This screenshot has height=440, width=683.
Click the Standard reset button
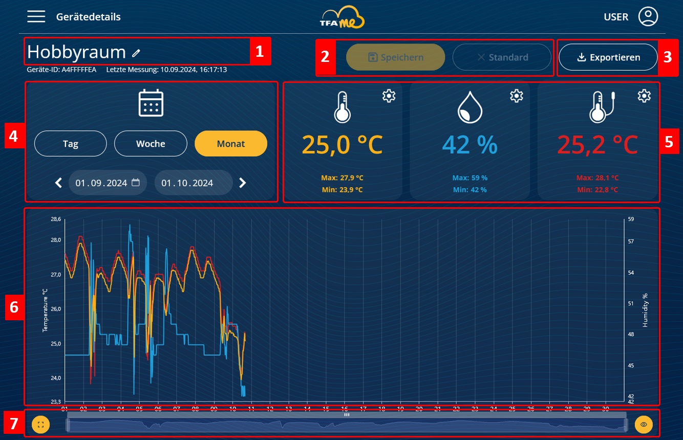[502, 57]
